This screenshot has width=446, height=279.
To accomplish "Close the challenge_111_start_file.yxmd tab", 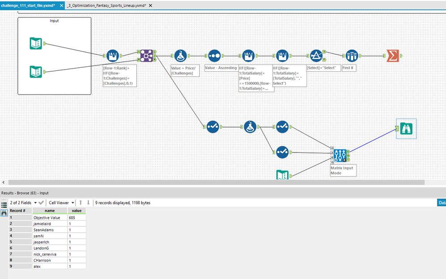I will tap(61, 5).
